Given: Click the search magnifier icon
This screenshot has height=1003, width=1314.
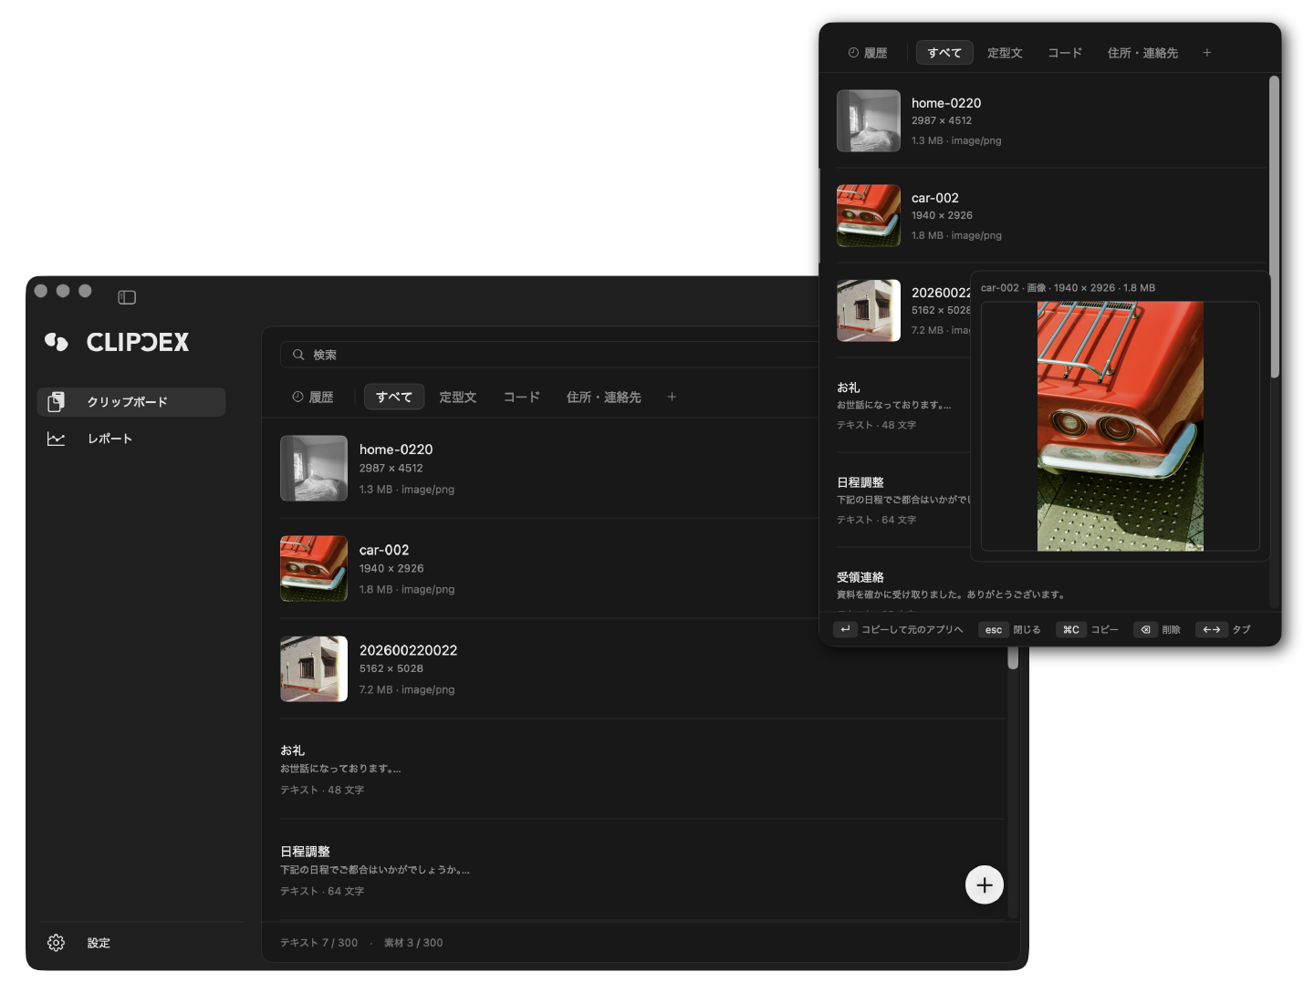Looking at the screenshot, I should pyautogui.click(x=298, y=355).
